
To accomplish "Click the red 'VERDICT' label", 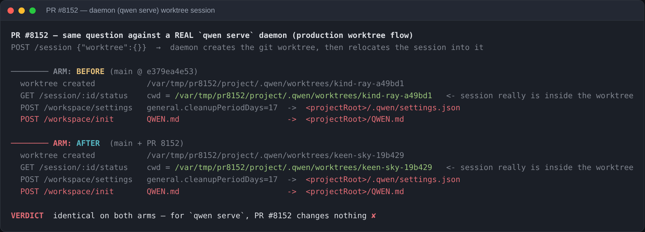I will tap(27, 216).
